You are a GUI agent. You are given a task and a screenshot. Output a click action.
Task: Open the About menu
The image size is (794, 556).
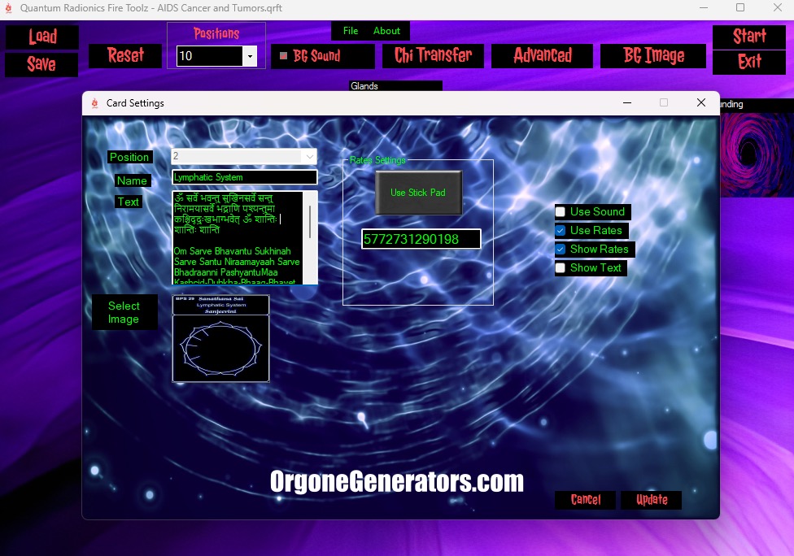coord(386,31)
